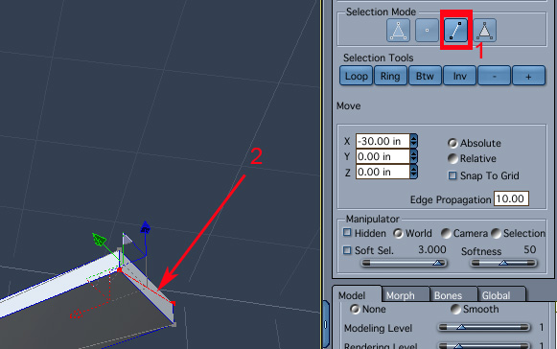The image size is (557, 349).
Task: Enable the Soft Sel. checkbox
Action: (347, 250)
